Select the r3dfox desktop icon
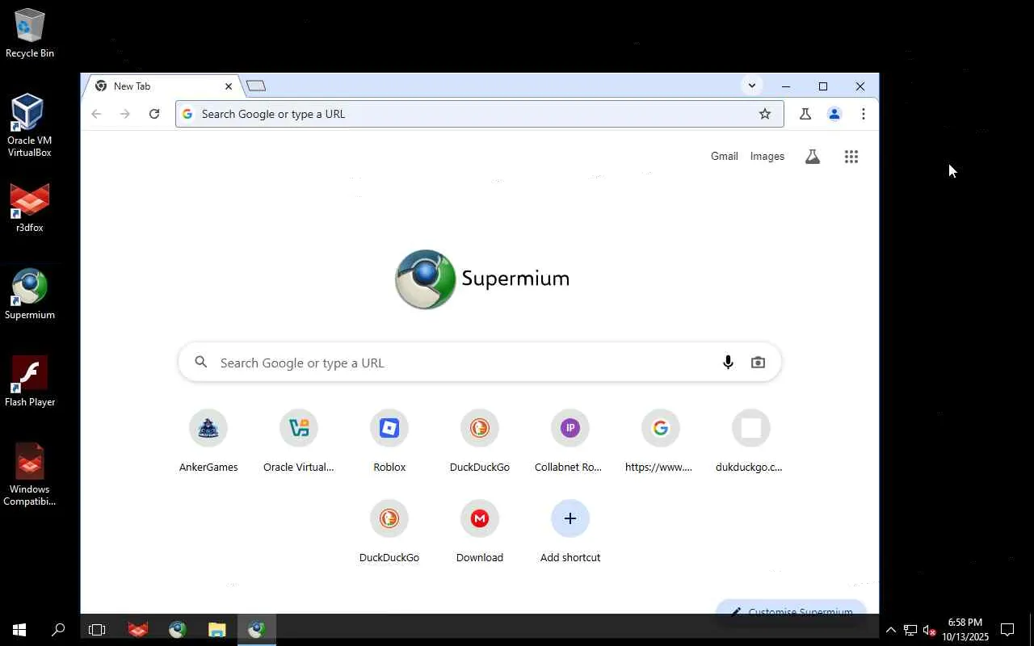 click(x=30, y=208)
